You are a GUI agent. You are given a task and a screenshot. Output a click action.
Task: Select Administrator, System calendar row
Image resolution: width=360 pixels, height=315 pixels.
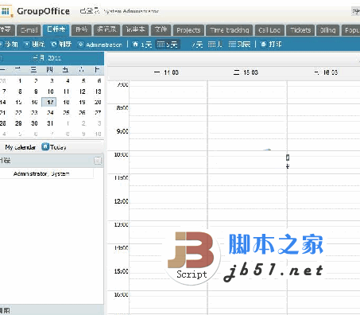coord(47,173)
